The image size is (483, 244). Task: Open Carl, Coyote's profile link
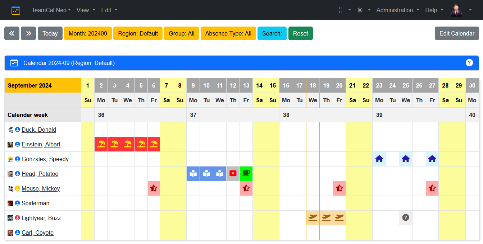(37, 233)
